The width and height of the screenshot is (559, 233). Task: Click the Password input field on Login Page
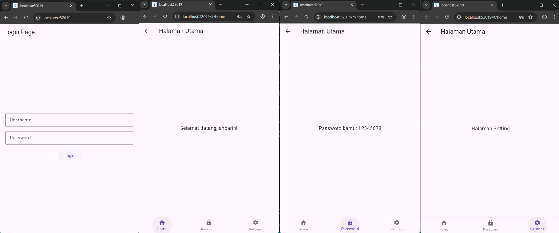click(x=69, y=138)
